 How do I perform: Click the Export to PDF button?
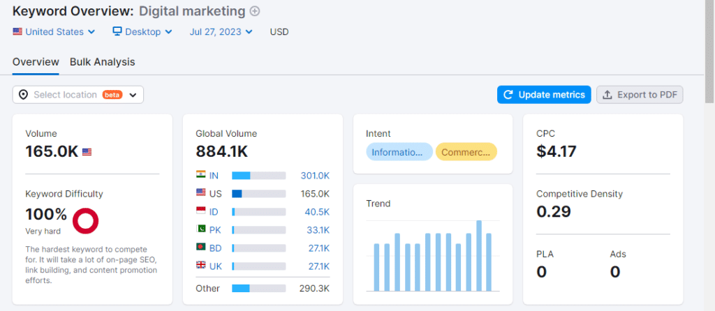coord(640,95)
